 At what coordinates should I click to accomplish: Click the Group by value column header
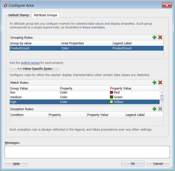(x=35, y=43)
